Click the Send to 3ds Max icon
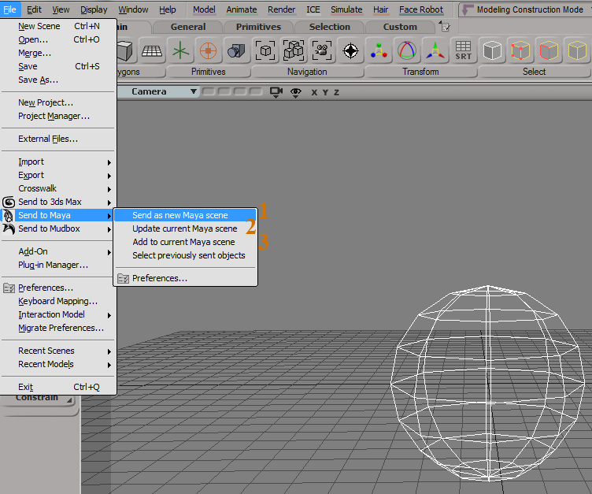Viewport: 592px width, 494px height. [9, 202]
